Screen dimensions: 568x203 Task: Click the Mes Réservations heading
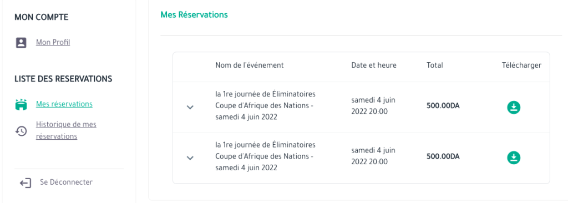tap(194, 15)
